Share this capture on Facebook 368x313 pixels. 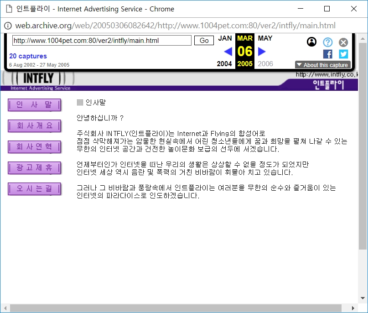327,54
